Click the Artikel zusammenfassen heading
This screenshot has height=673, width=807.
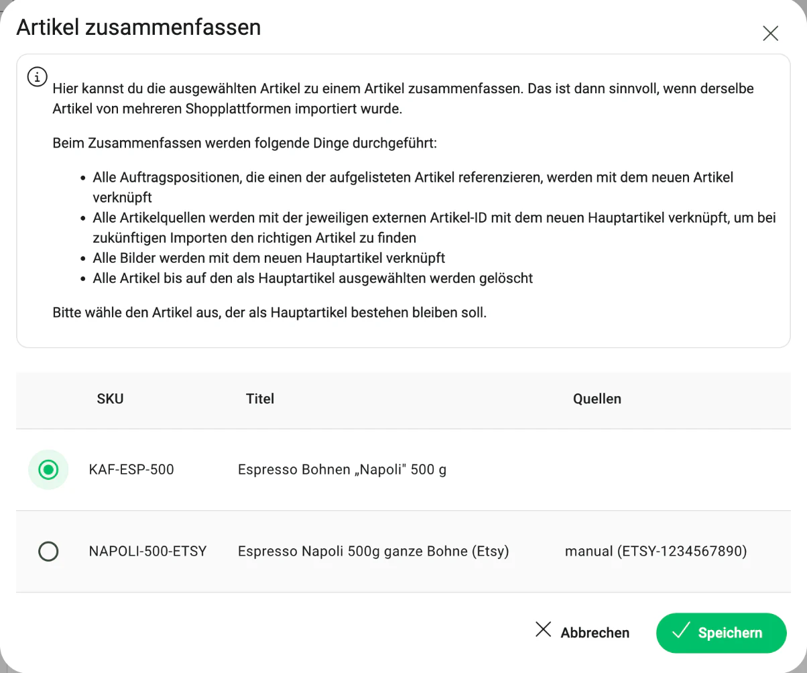(x=139, y=27)
